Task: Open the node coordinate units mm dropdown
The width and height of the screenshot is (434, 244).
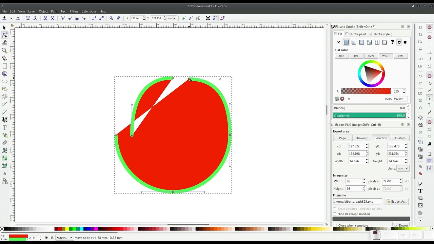Action: [172, 18]
